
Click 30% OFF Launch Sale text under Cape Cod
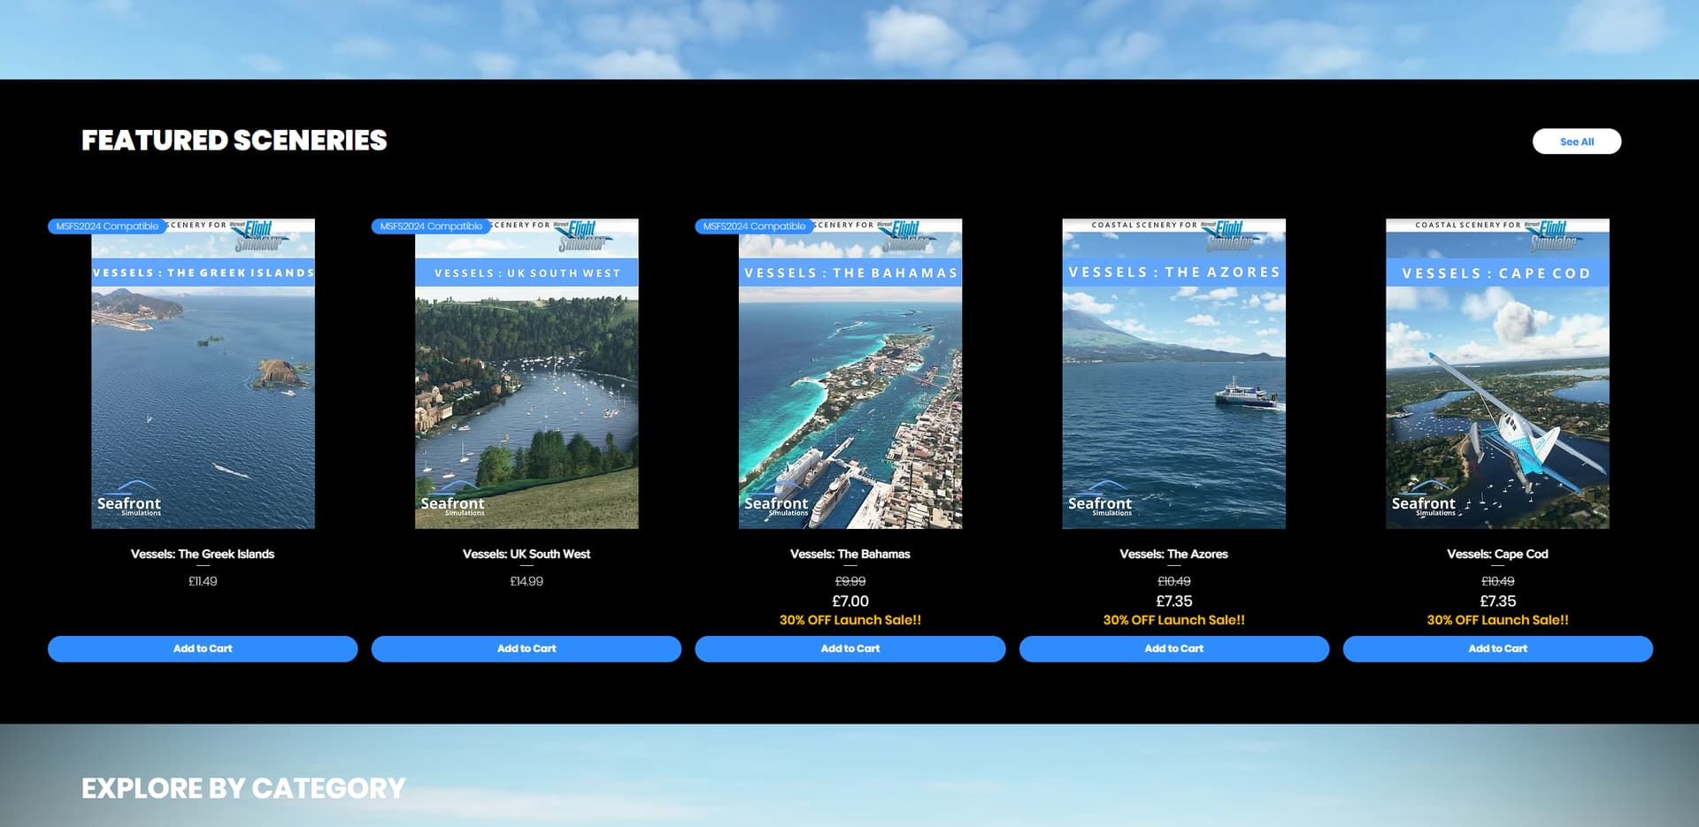(x=1497, y=620)
